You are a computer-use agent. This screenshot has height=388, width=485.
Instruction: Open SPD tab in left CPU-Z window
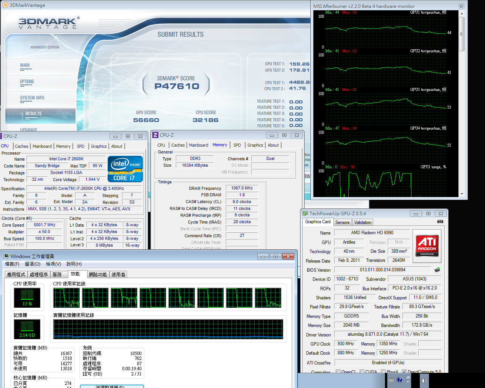pos(81,146)
